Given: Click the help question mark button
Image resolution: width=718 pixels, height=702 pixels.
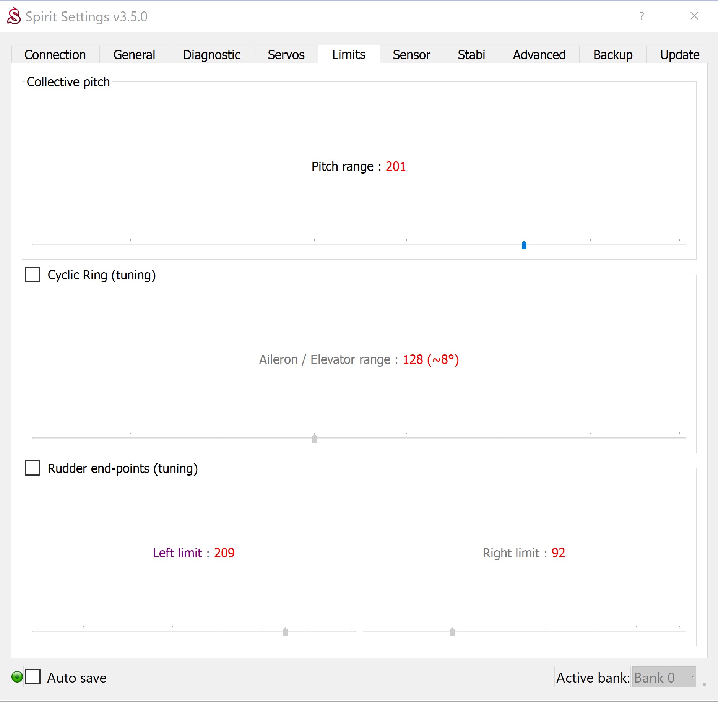Looking at the screenshot, I should point(642,16).
